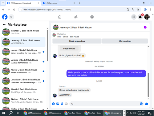Switch to the (5) Facebook tab
Screen dimensions: 154x116
point(59,3)
